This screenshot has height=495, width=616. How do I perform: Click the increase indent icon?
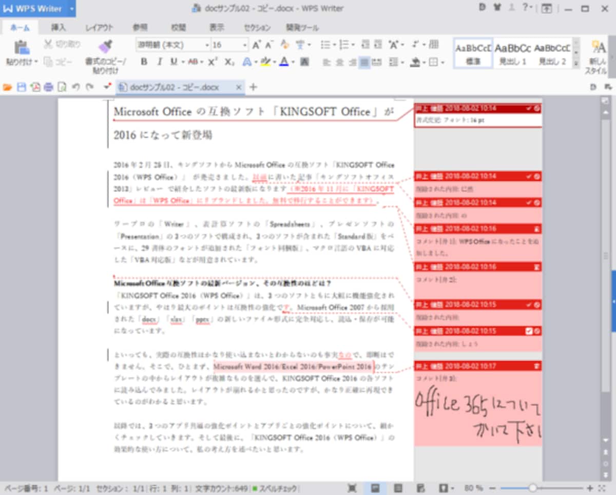pos(378,45)
